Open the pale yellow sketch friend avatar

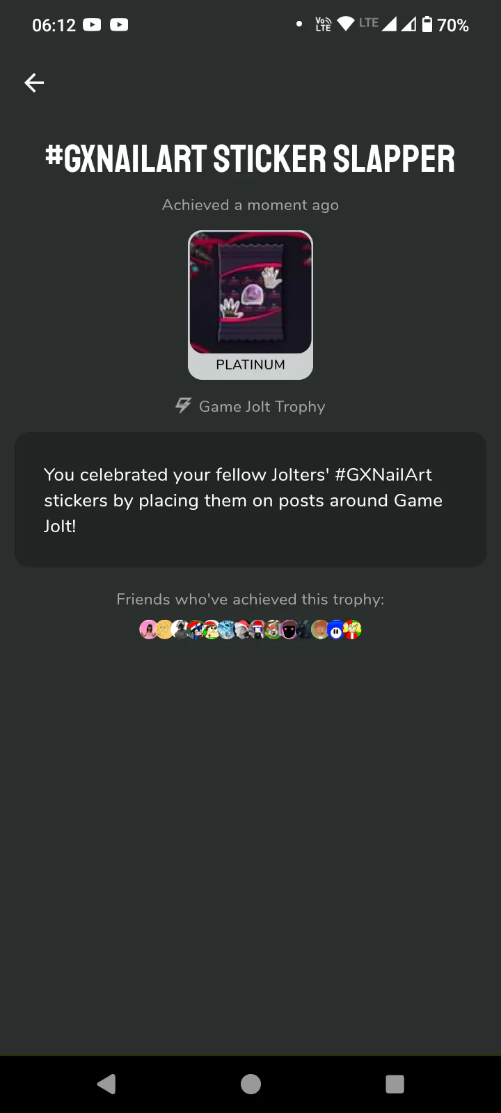[x=164, y=630]
